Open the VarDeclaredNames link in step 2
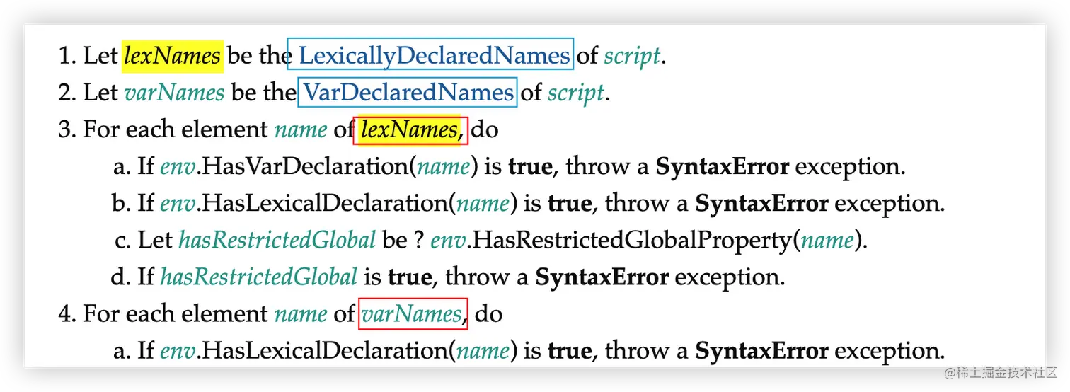 pyautogui.click(x=408, y=92)
